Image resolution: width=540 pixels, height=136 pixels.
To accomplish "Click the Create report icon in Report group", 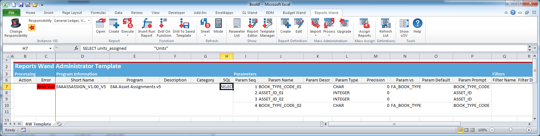I will (x=114, y=24).
